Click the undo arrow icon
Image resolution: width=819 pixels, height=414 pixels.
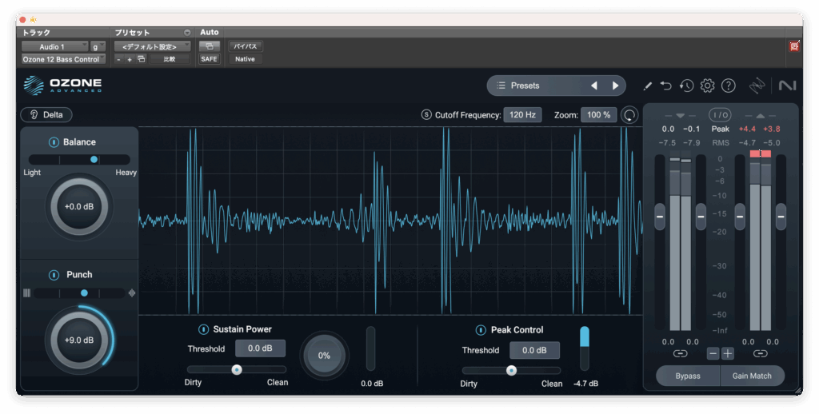[666, 86]
